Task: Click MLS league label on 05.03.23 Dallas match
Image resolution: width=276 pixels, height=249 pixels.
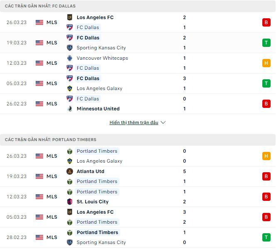Action: [52, 83]
